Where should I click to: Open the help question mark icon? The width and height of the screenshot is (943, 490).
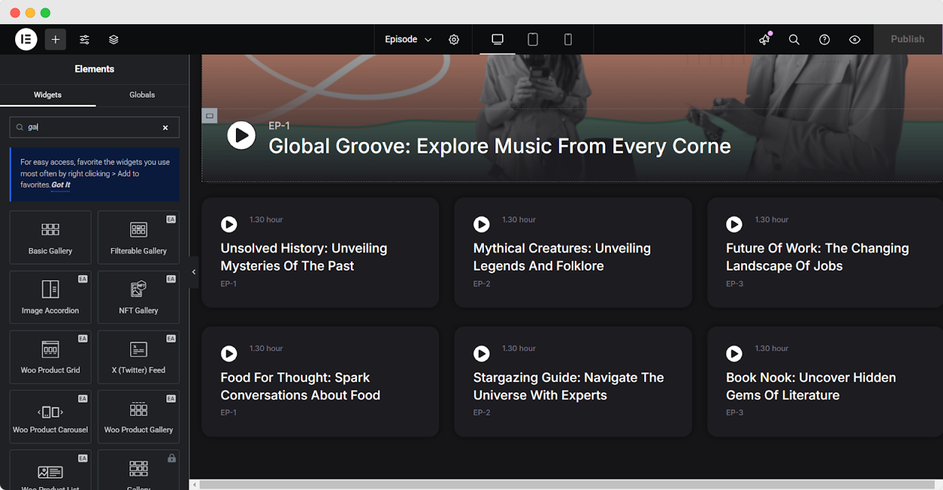824,39
